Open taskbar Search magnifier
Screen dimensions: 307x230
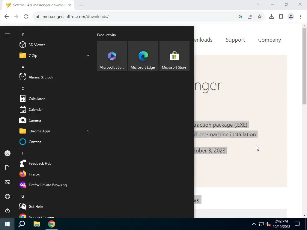coord(22,224)
